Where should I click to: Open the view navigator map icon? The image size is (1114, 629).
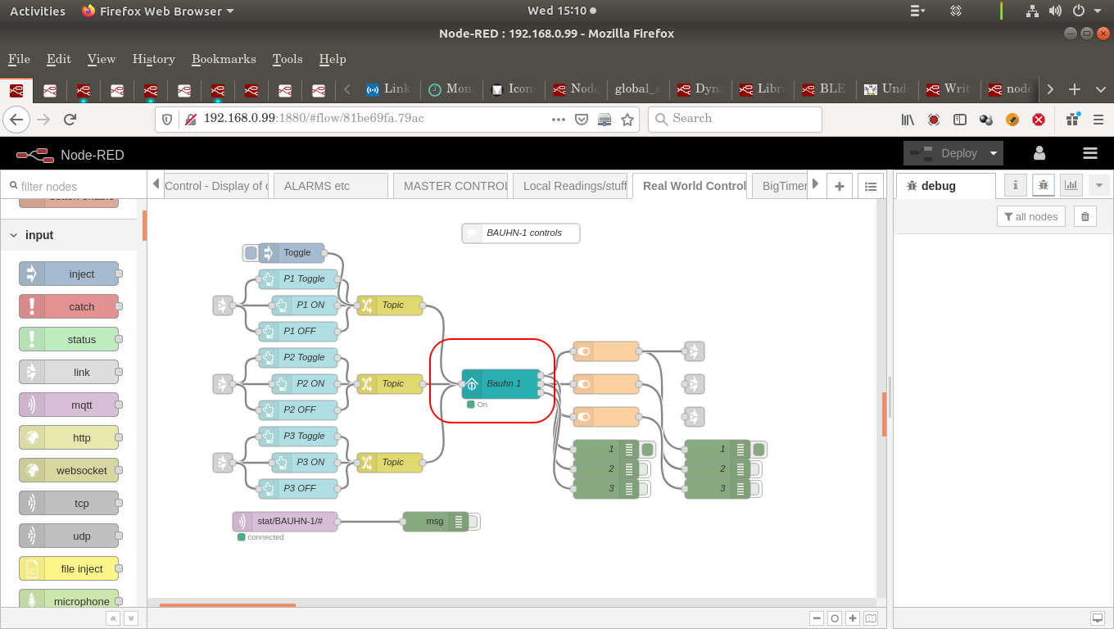pos(871,618)
